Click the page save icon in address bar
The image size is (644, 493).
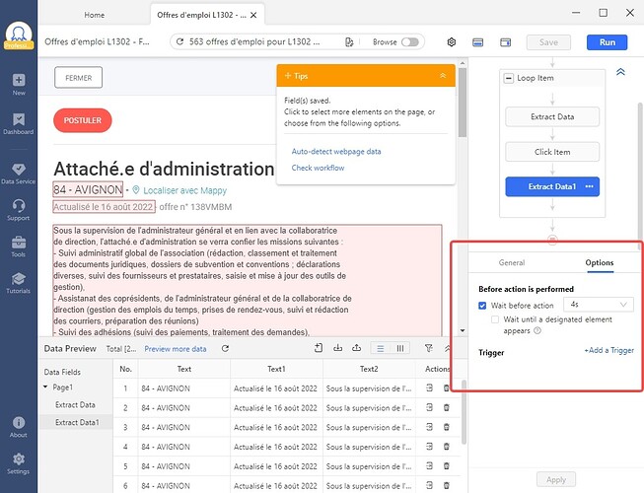(349, 41)
